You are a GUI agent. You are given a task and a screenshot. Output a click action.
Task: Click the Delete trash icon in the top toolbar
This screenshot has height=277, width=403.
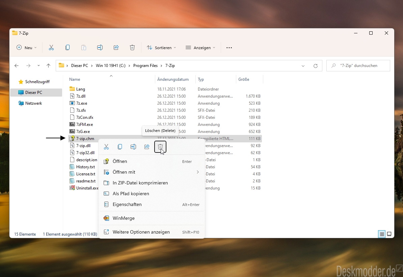[x=132, y=48]
